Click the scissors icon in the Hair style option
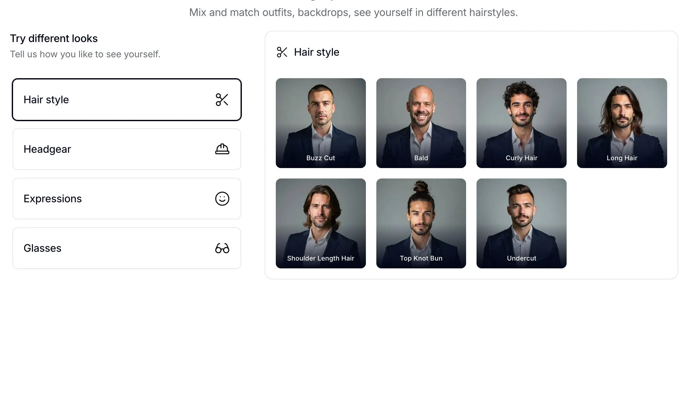This screenshot has width=690, height=398. point(222,100)
